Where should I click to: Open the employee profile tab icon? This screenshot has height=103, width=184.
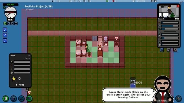click(x=162, y=50)
